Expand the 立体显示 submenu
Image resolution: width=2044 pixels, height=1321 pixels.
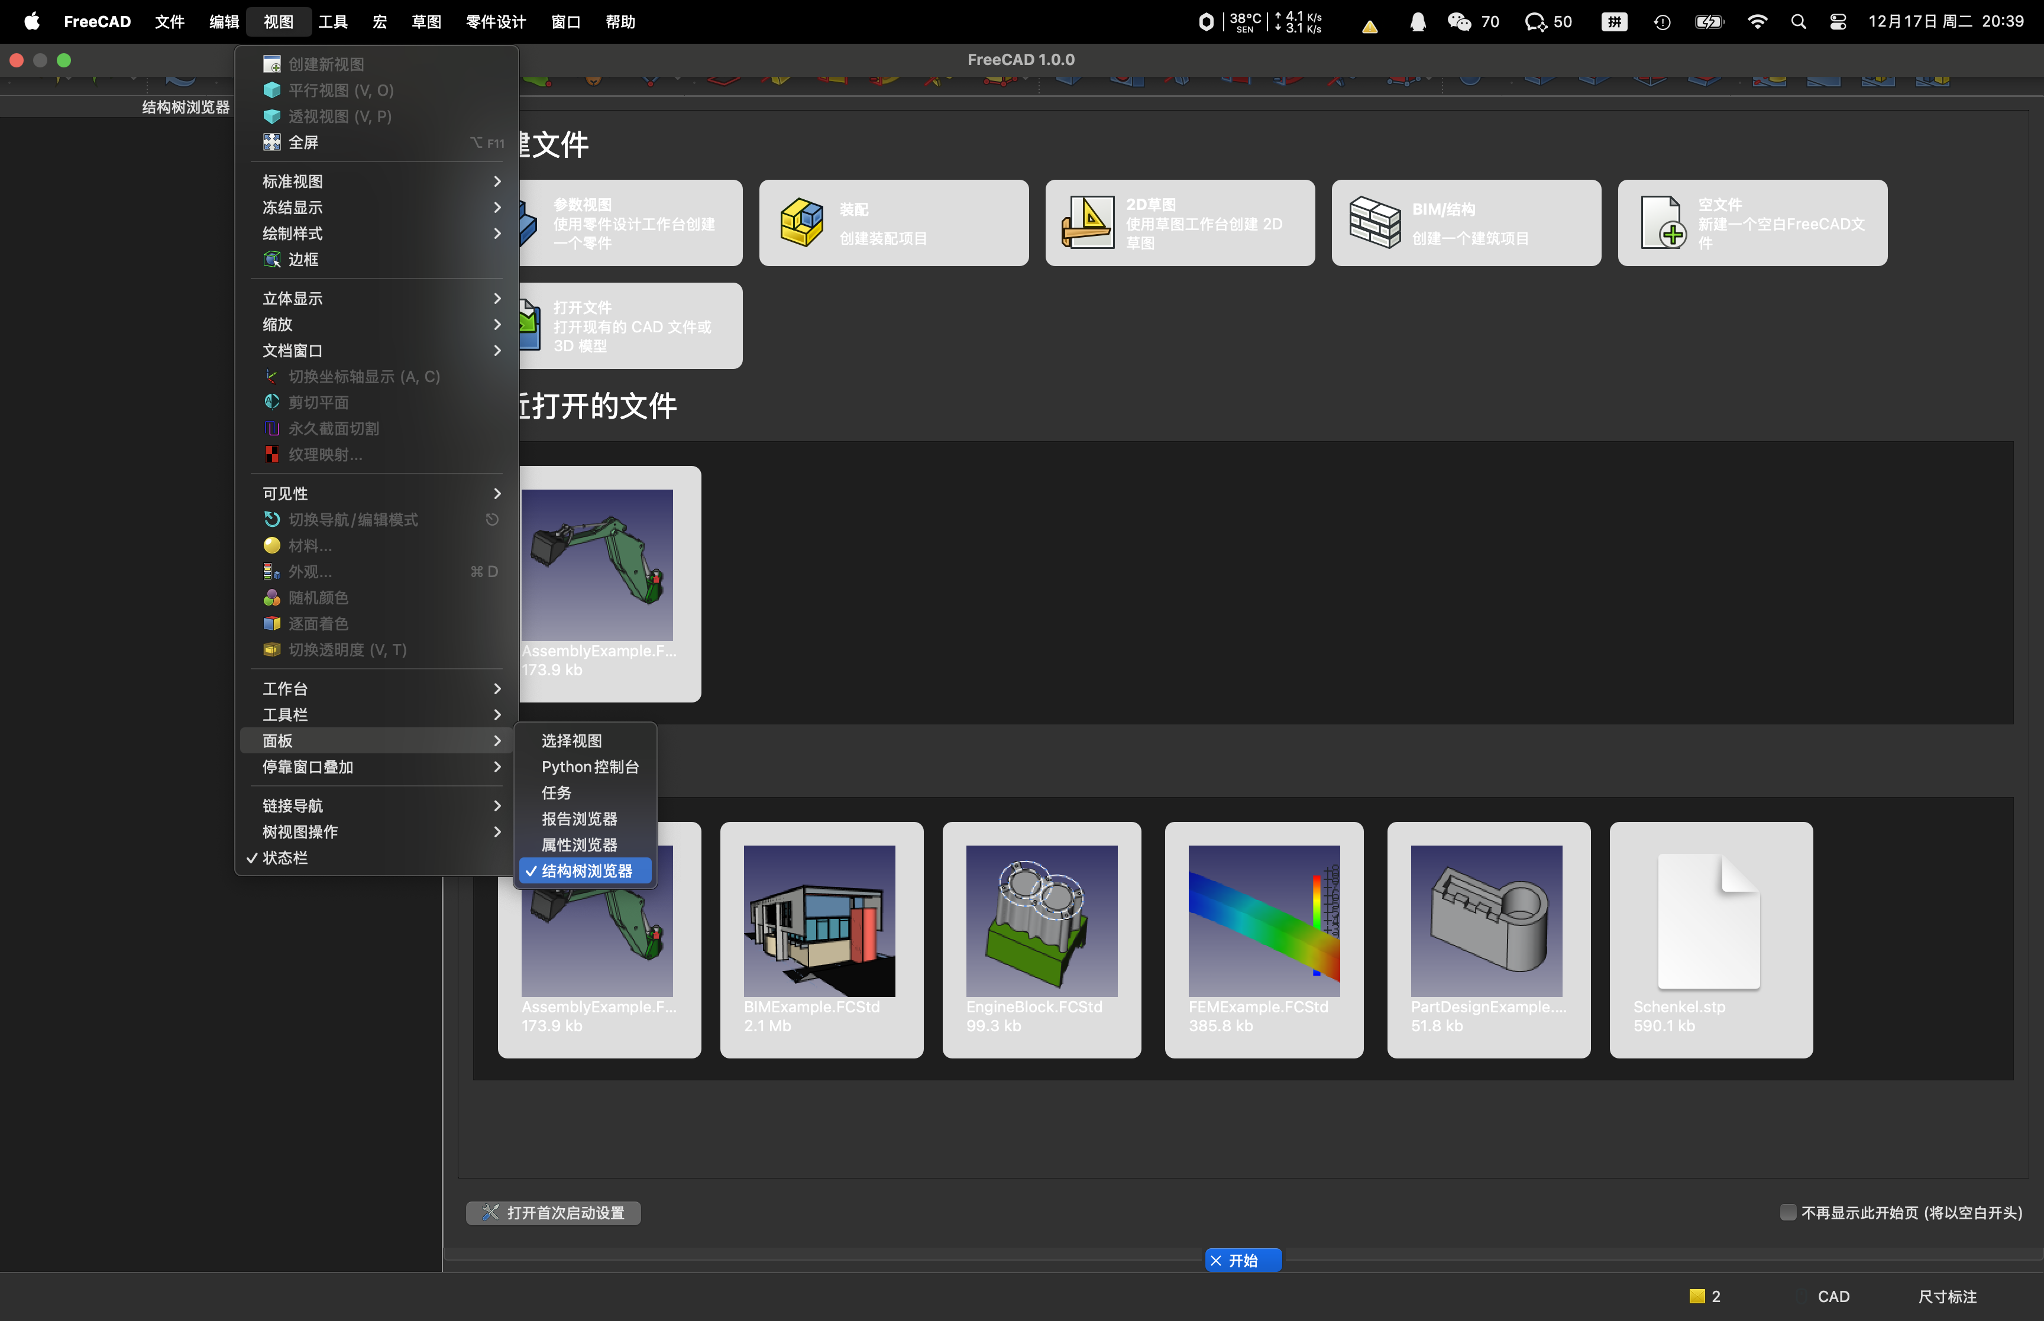375,299
